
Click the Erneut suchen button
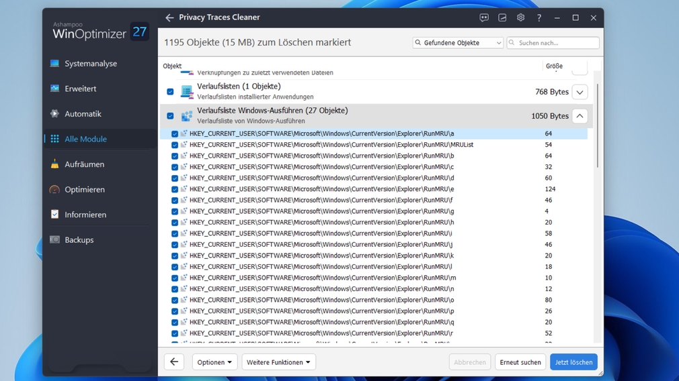pyautogui.click(x=520, y=362)
